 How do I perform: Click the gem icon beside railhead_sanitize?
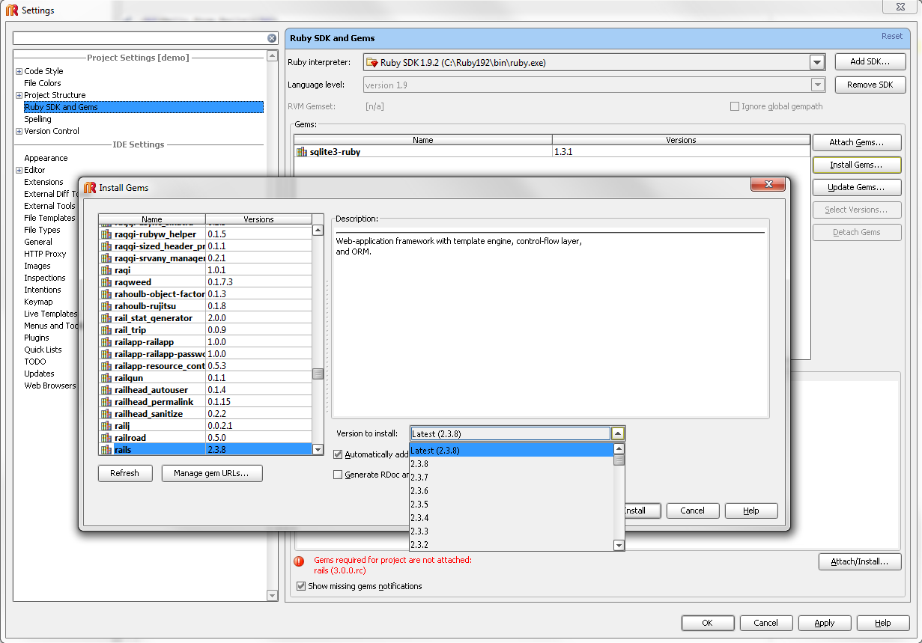click(106, 414)
